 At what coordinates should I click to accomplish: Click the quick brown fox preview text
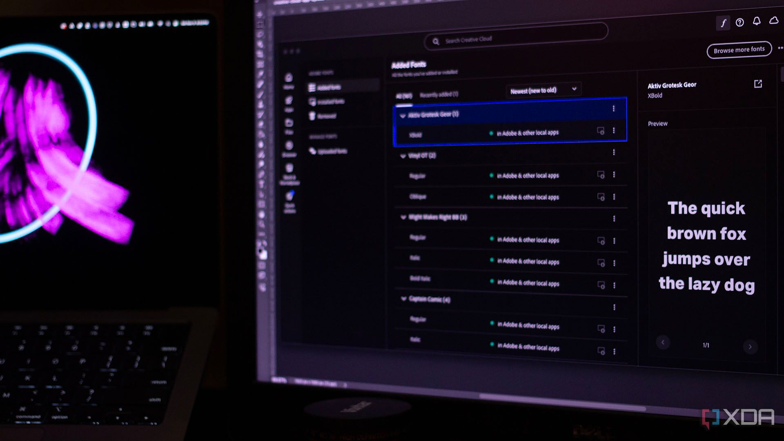(x=706, y=247)
